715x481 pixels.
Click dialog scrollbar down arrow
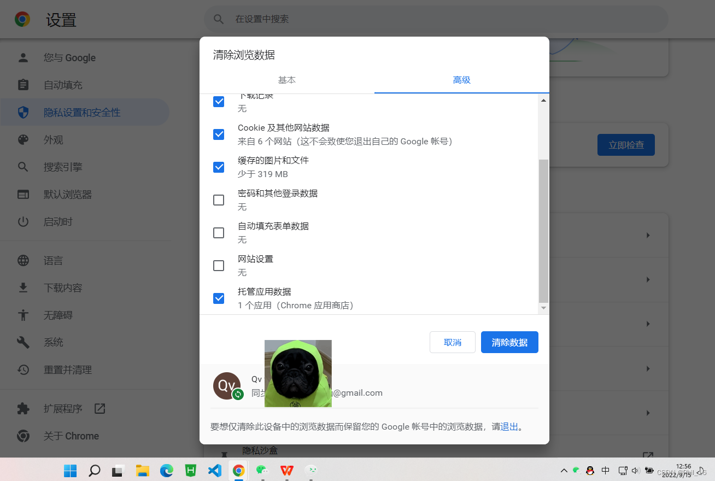(543, 308)
